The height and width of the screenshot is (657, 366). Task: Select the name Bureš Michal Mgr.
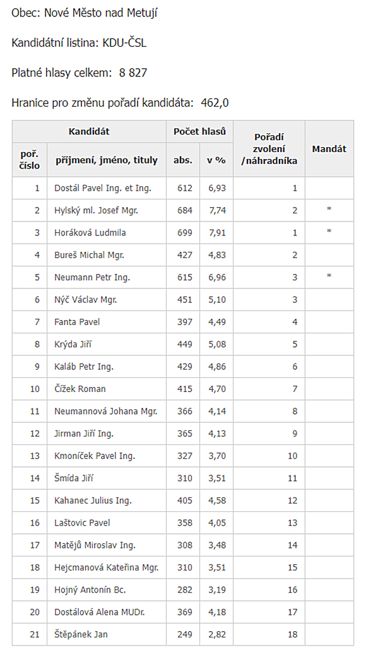tap(89, 255)
